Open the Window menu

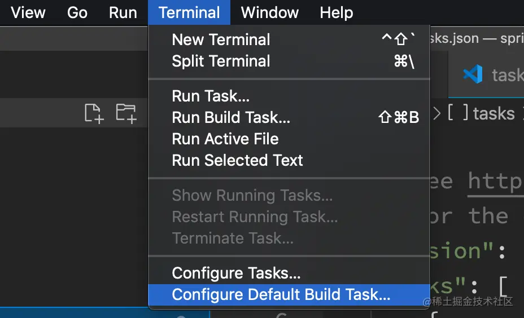[x=270, y=12]
